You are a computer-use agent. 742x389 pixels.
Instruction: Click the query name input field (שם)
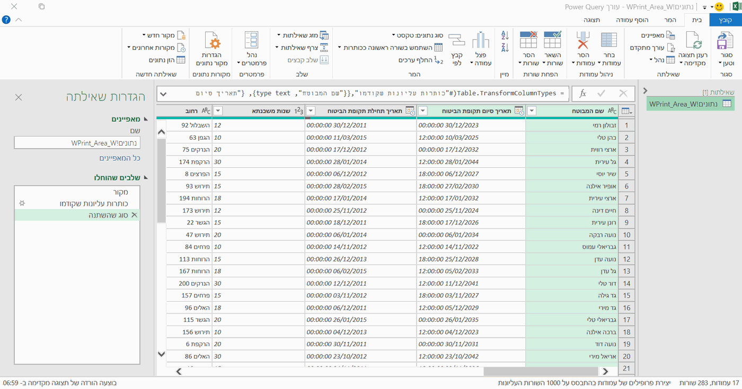click(77, 143)
